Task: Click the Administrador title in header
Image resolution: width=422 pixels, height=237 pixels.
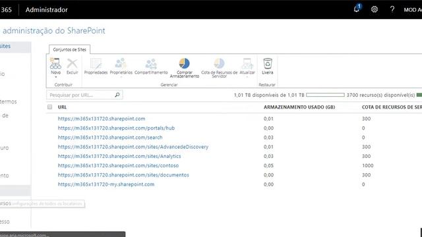Action: (x=47, y=10)
